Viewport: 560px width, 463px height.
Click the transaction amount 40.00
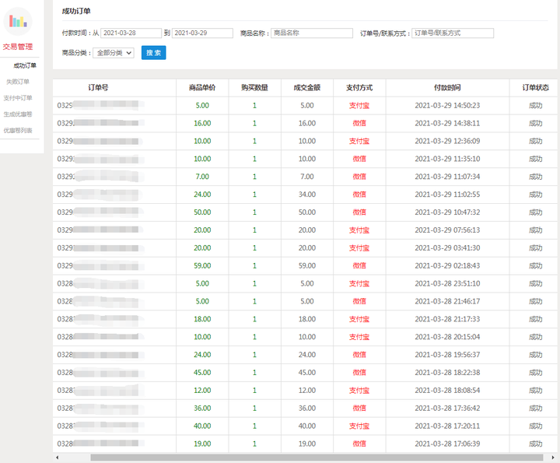coord(307,426)
